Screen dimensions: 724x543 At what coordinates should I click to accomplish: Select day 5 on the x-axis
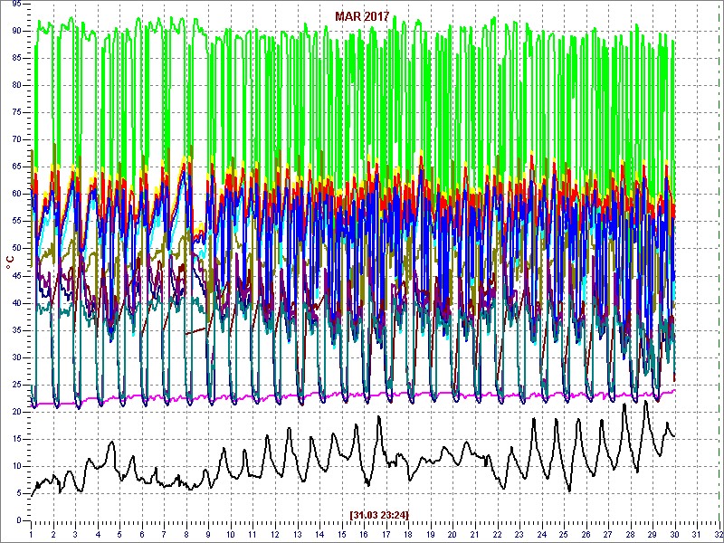[x=119, y=534]
